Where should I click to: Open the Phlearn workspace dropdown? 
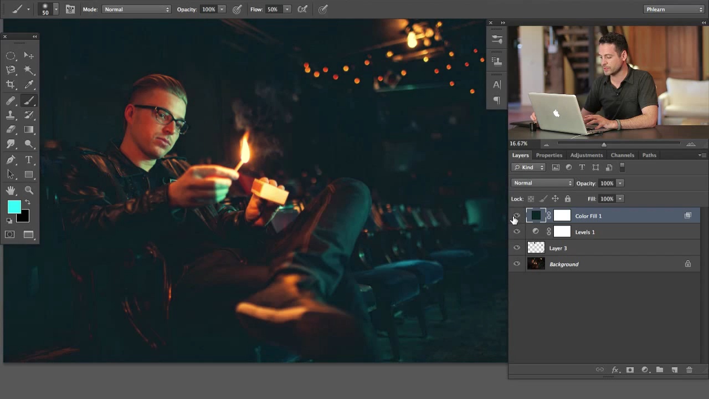coord(674,9)
